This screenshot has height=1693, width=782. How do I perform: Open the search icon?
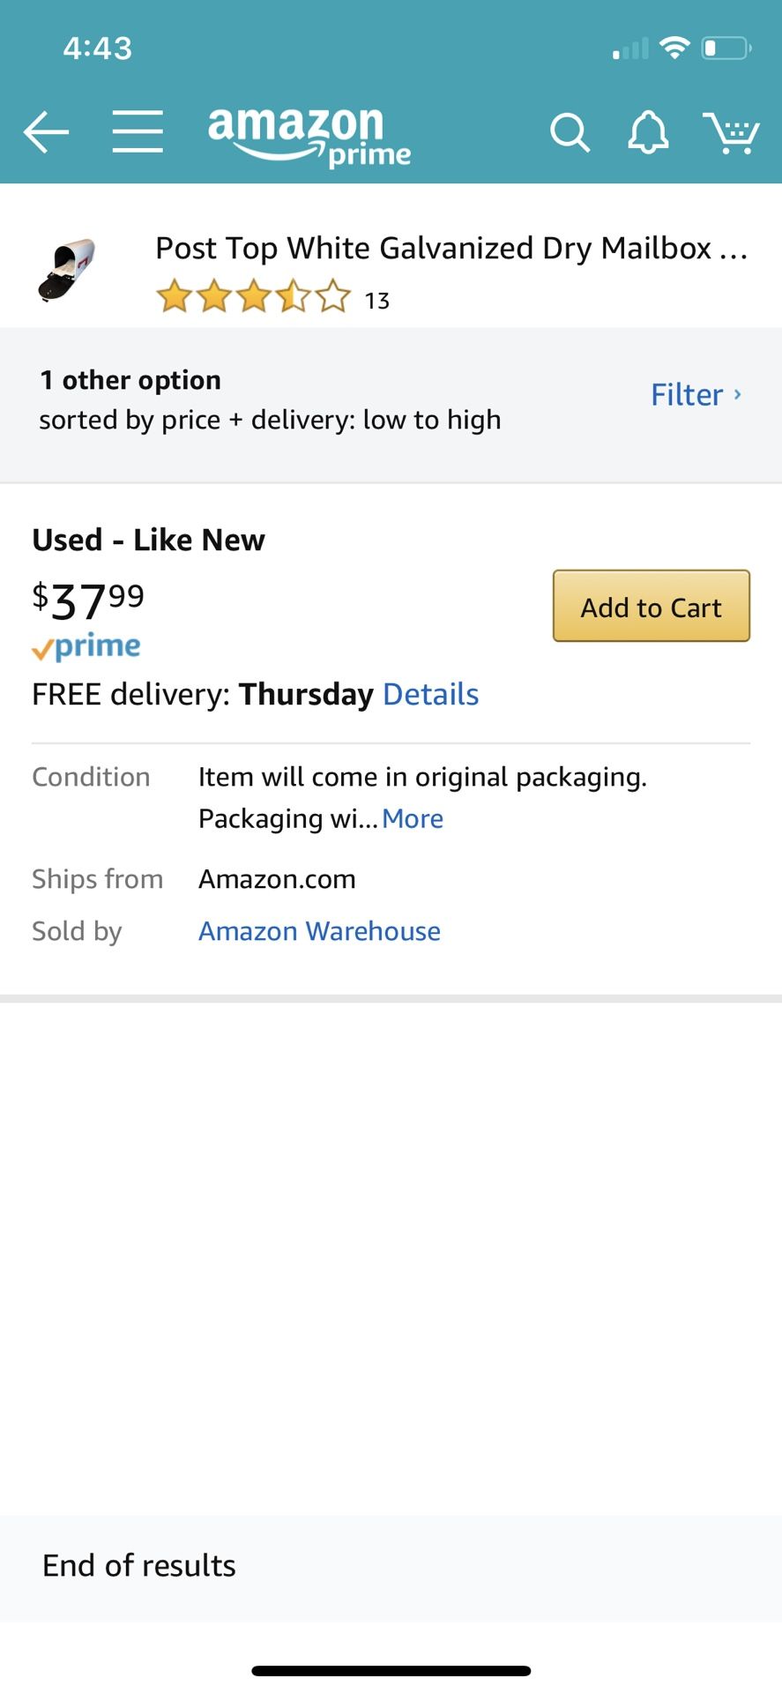[570, 132]
